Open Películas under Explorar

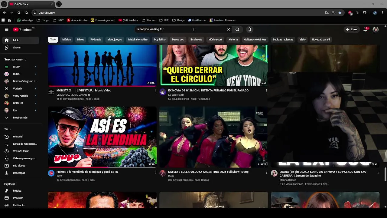(x=21, y=198)
